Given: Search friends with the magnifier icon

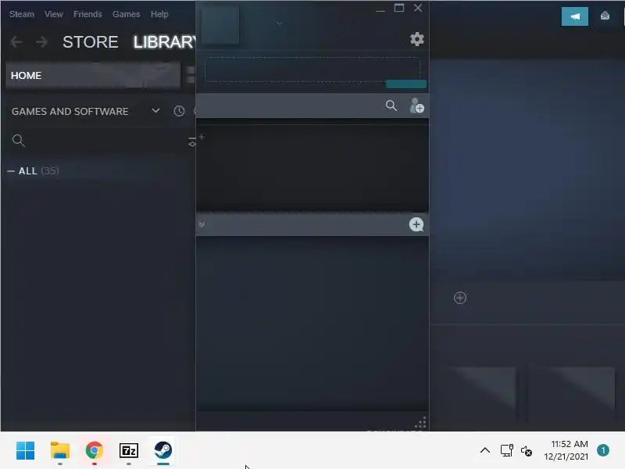Looking at the screenshot, I should 391,106.
